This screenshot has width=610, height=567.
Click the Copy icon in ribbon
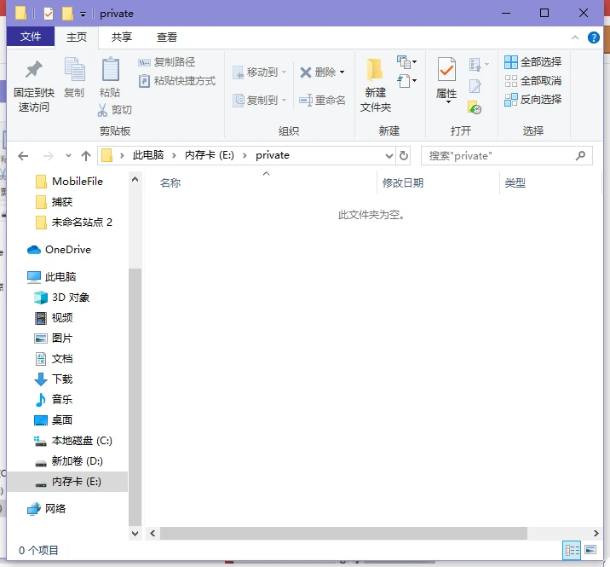(x=74, y=71)
